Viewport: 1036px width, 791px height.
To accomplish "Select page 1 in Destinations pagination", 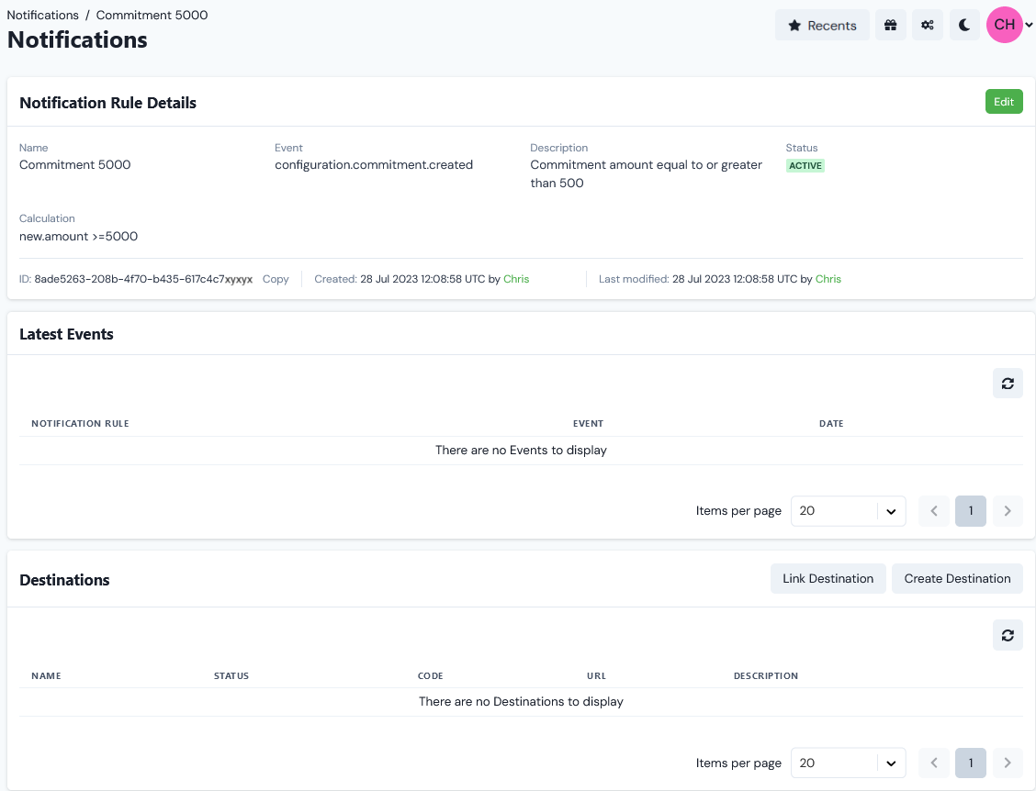I will [971, 763].
